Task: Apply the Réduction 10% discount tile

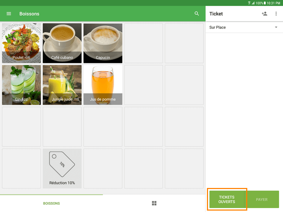Action: 62,169
